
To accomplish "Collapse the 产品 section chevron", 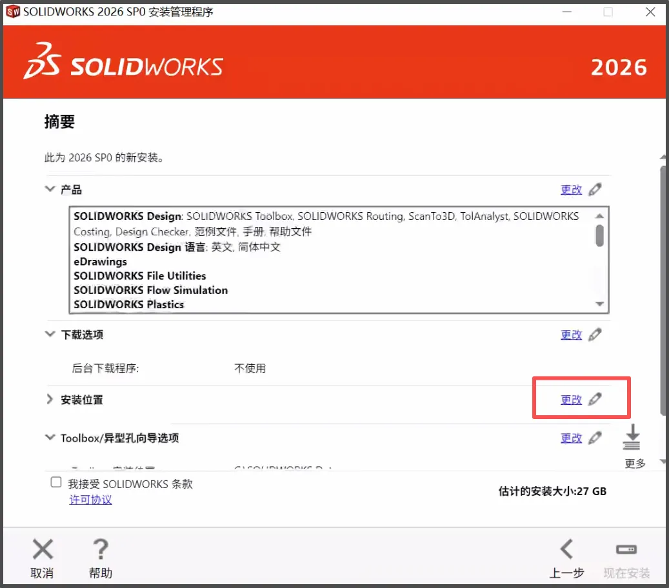I will [x=50, y=189].
